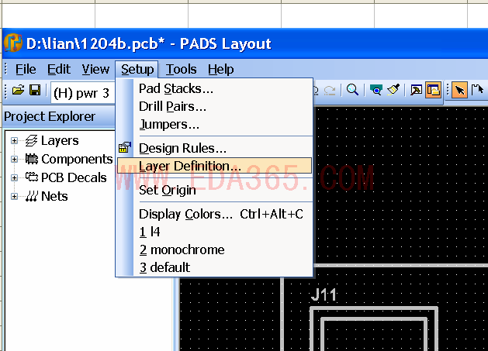Choose Pad Stacks... from Setup menu
The width and height of the screenshot is (488, 351).
[215, 88]
